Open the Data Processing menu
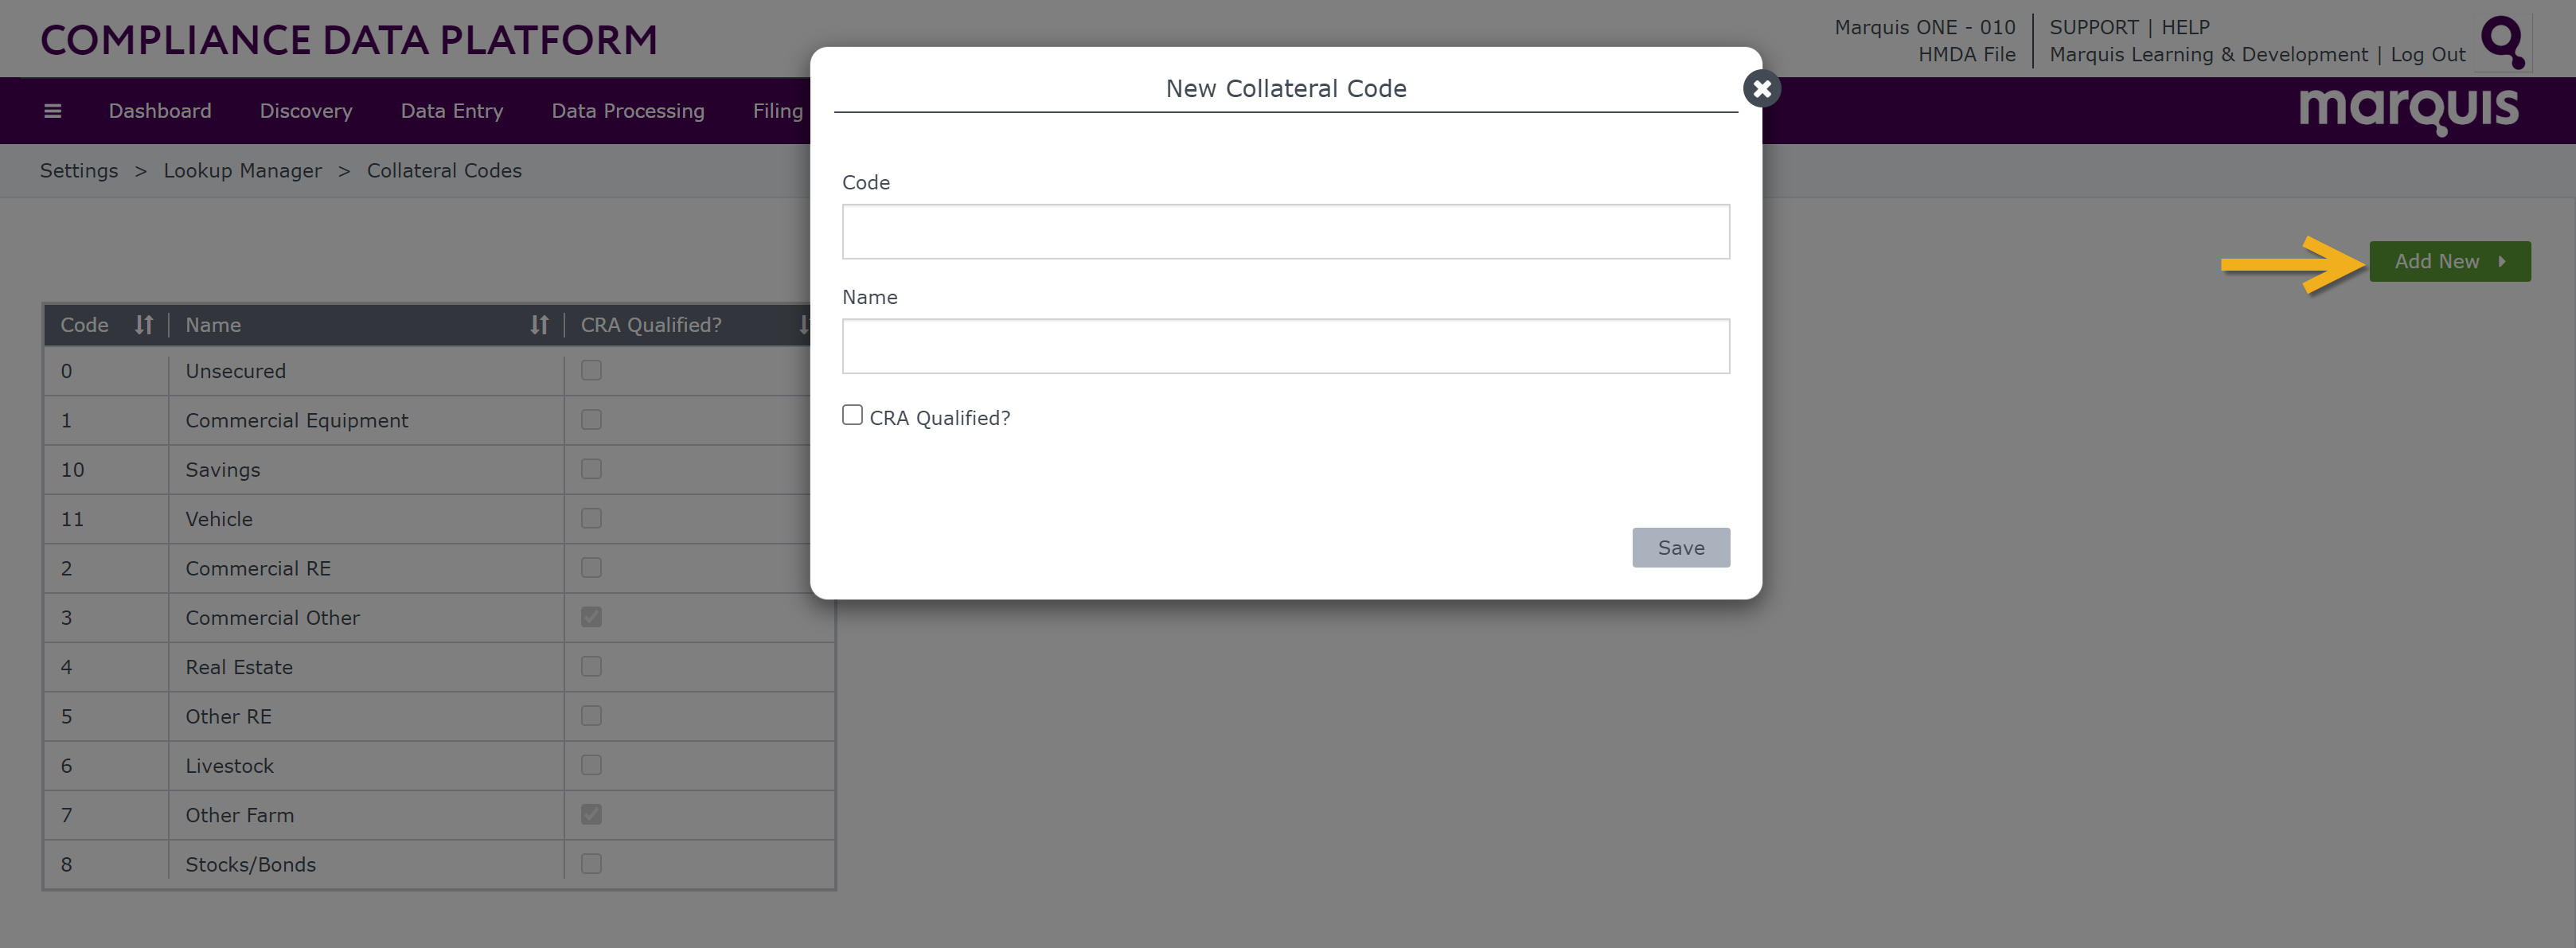This screenshot has width=2576, height=948. 628,111
